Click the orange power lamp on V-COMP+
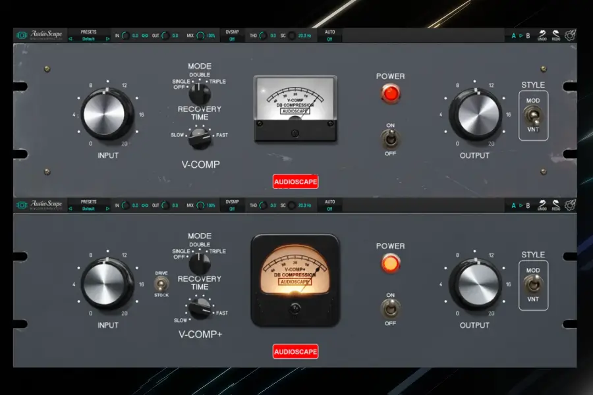The width and height of the screenshot is (593, 395). (x=390, y=263)
